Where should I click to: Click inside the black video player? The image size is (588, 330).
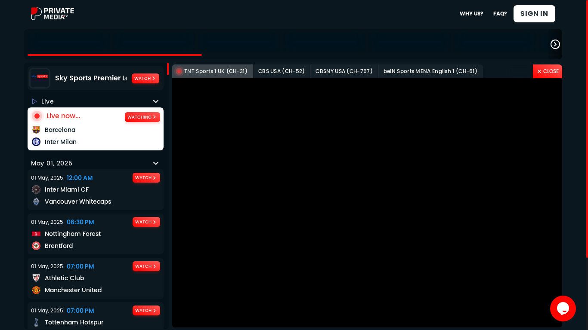pyautogui.click(x=367, y=203)
